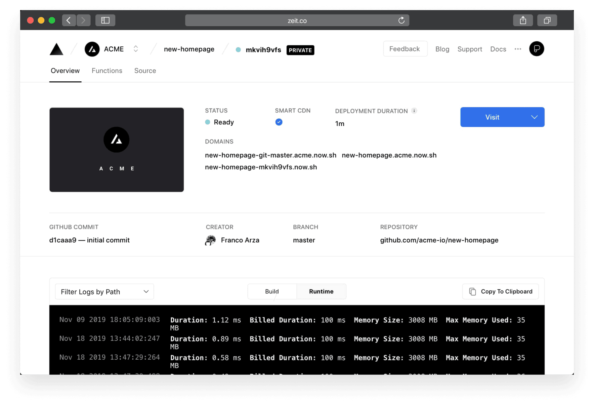Click the Ready status indicator dot
Image resolution: width=594 pixels, height=405 pixels.
(208, 122)
